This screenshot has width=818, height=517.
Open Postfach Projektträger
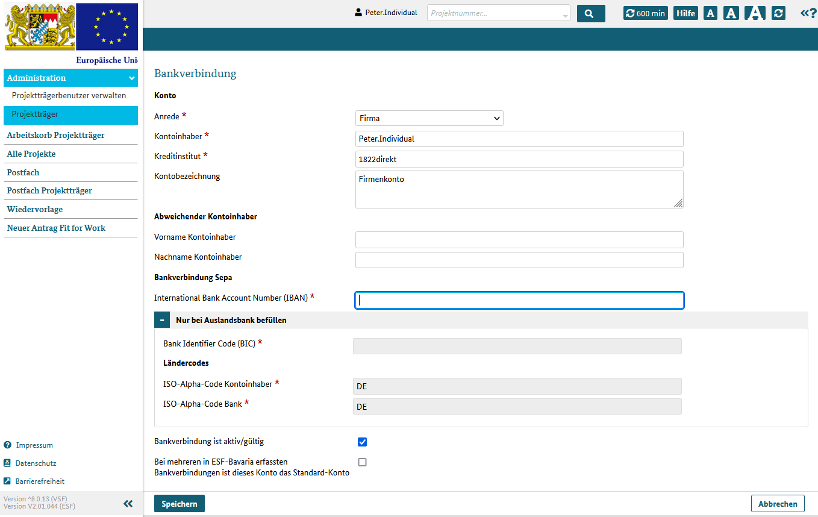(49, 191)
